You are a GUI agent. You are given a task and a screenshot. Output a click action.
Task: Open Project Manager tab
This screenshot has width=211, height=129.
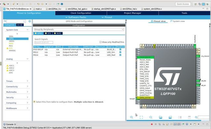pyautogui.click(x=133, y=13)
